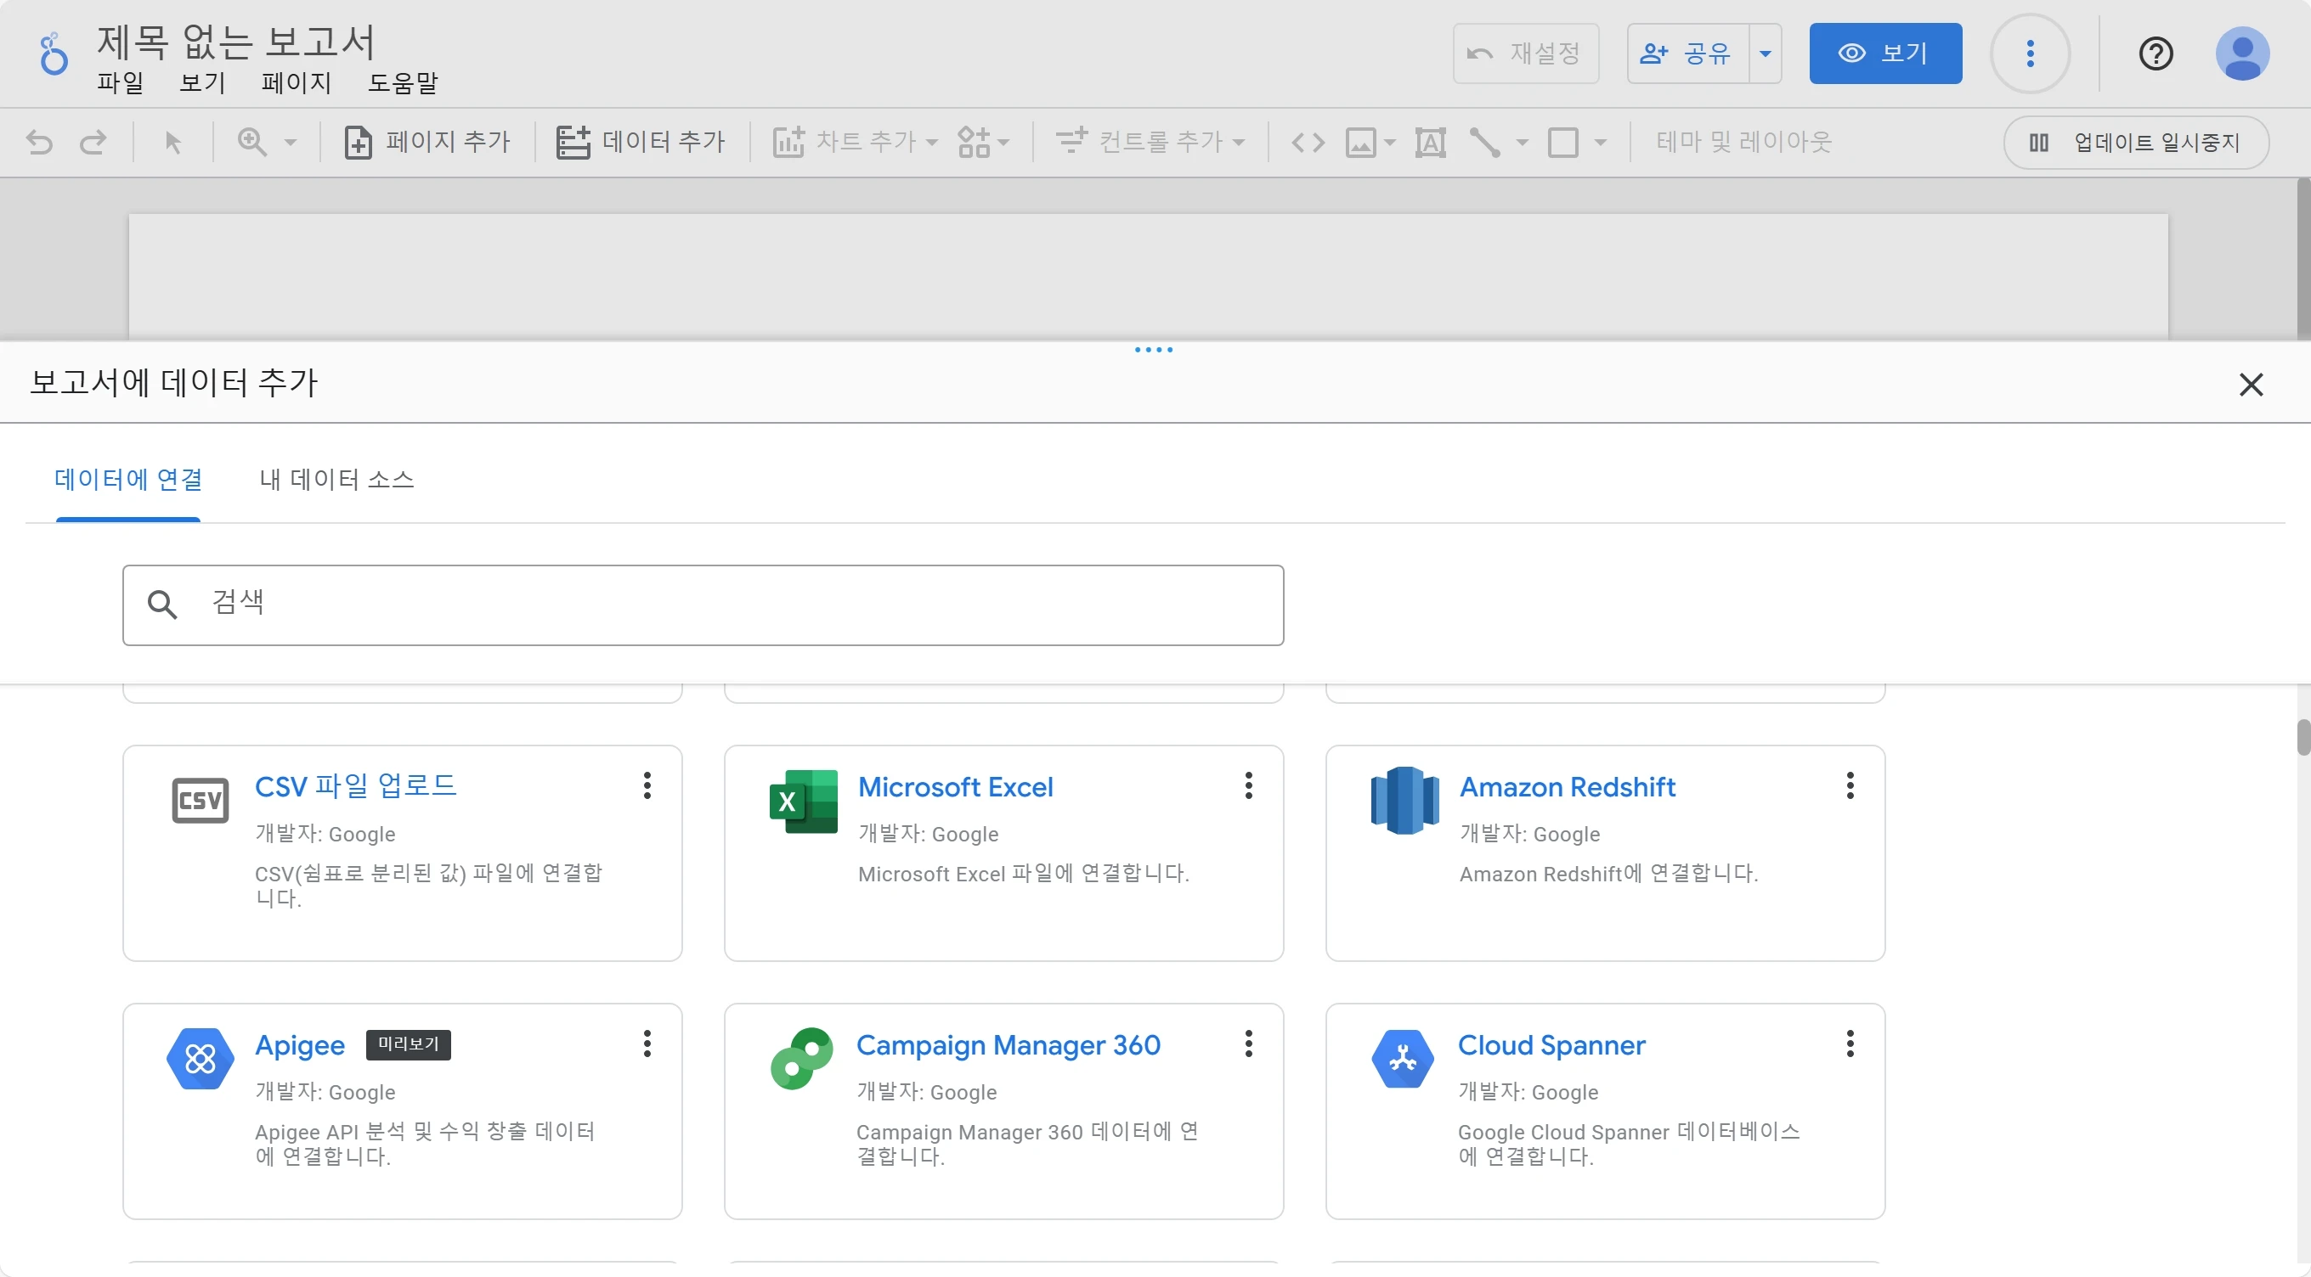Open 컨트롤 추가 dropdown
Image resolution: width=2311 pixels, height=1277 pixels.
[1150, 142]
